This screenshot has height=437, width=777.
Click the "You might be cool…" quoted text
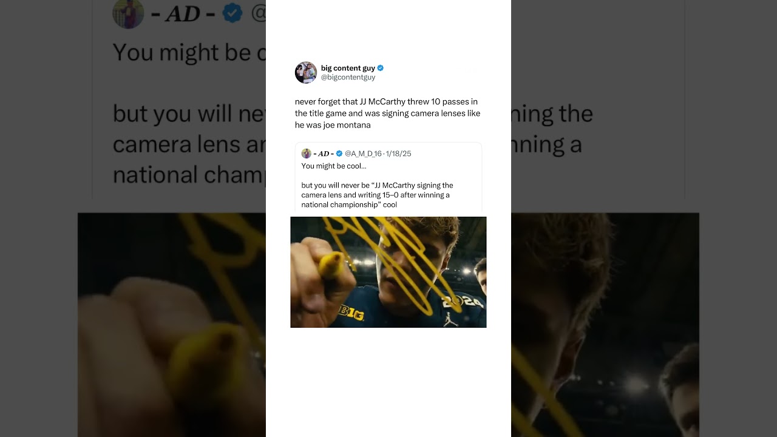pyautogui.click(x=334, y=166)
